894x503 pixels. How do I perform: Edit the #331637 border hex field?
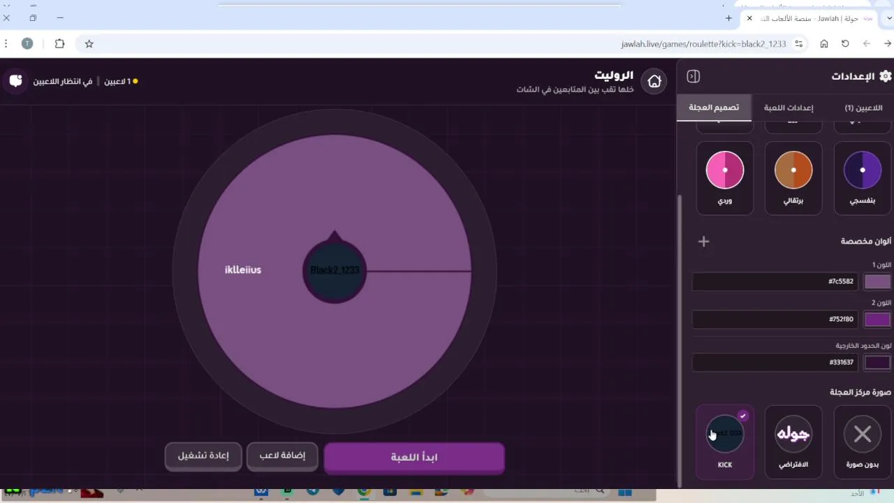(775, 363)
